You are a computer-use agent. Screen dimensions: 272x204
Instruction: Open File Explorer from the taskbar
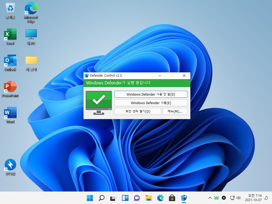(149, 198)
